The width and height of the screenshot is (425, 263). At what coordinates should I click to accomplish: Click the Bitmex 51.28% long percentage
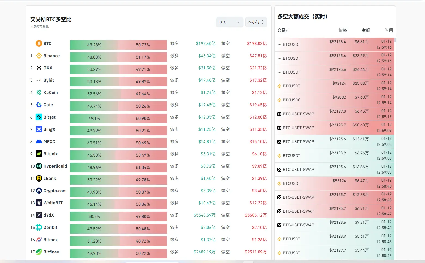point(94,241)
